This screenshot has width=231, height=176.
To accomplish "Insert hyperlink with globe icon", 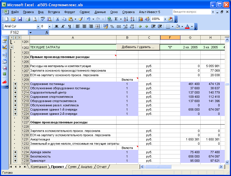I will coord(109,19).
